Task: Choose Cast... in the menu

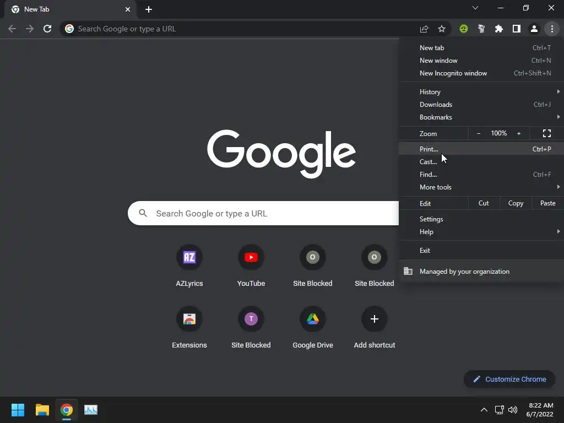Action: (x=481, y=162)
